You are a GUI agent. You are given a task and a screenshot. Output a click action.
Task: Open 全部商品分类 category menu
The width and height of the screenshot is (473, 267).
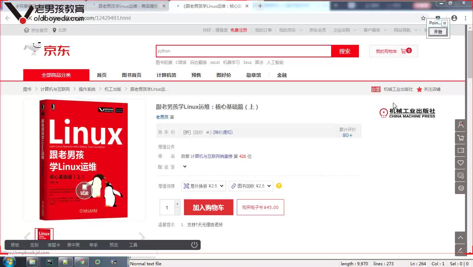click(x=56, y=75)
